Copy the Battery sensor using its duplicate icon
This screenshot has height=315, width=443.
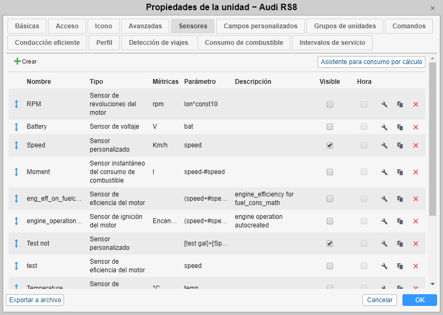[400, 127]
